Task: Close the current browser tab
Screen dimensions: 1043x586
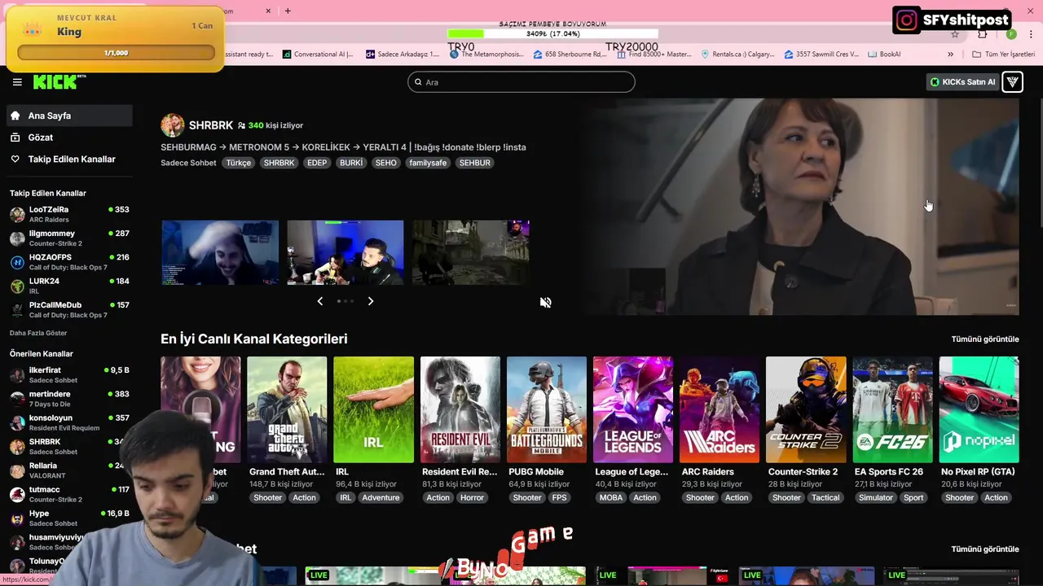Action: [x=268, y=11]
